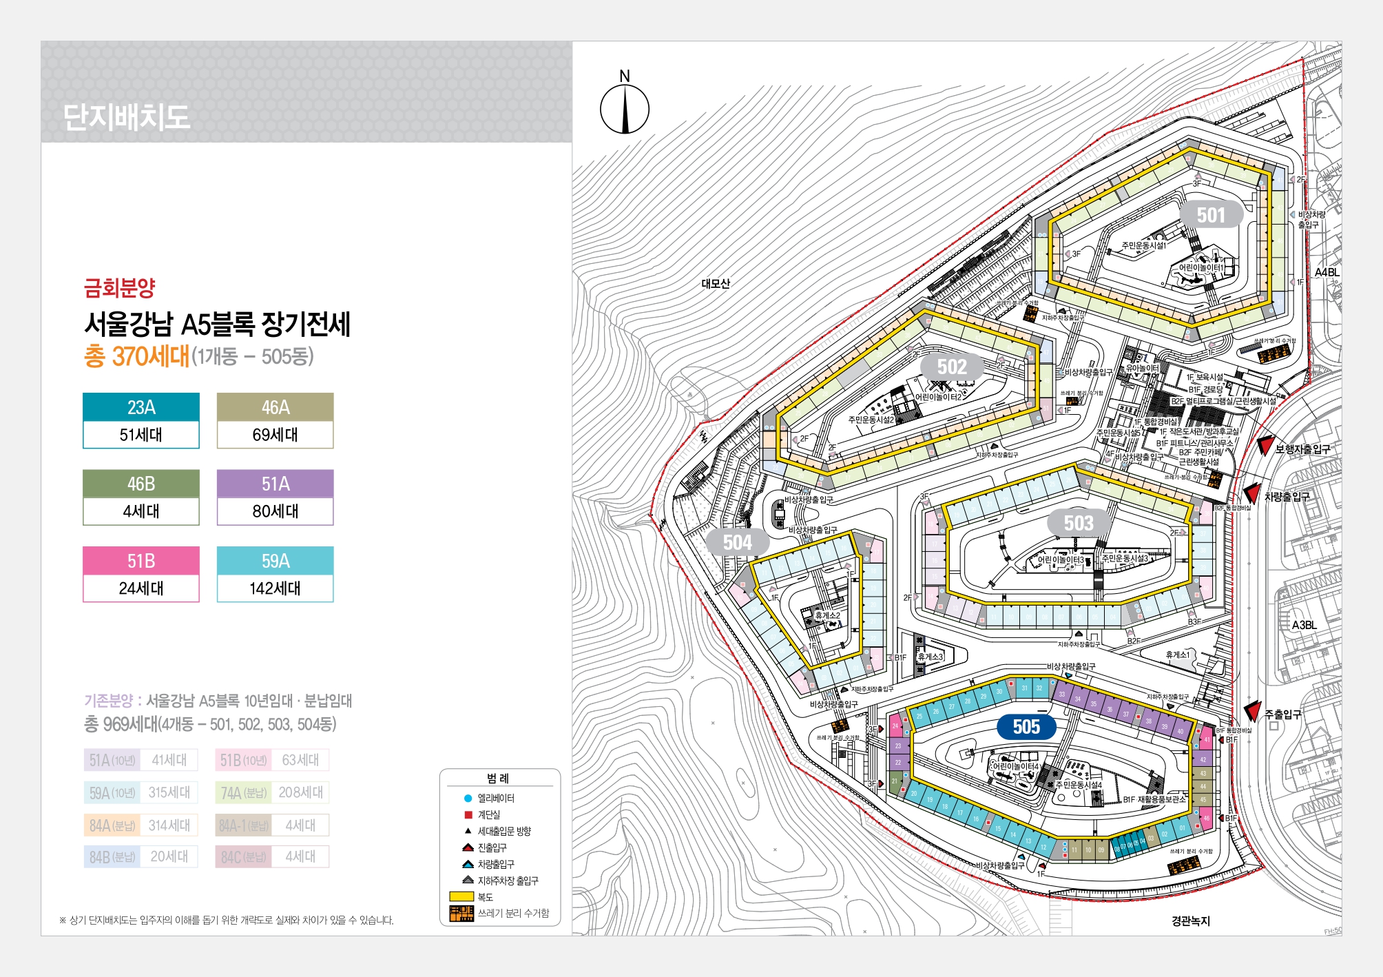Click the 51B pink unit type swatch
1383x977 pixels.
point(141,561)
